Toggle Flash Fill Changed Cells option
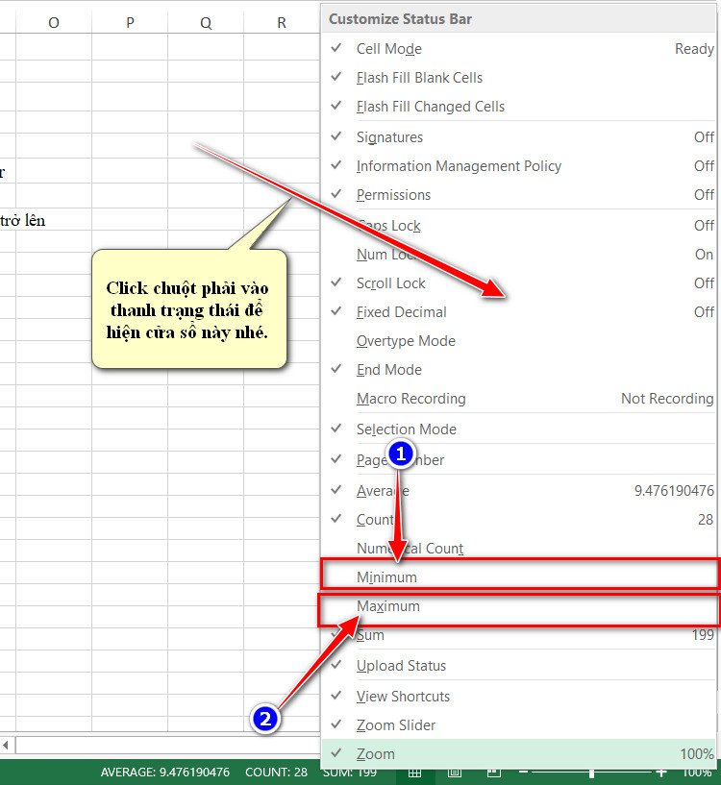This screenshot has height=785, width=721. tap(518, 106)
